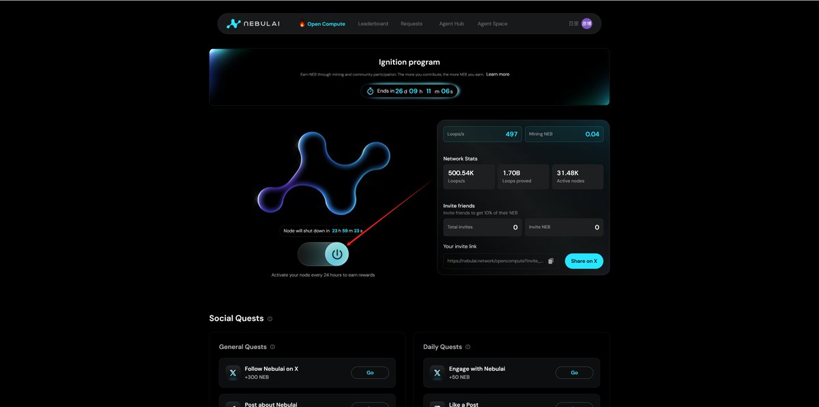
Task: Click info icon next to Social Quests
Action: coord(270,319)
